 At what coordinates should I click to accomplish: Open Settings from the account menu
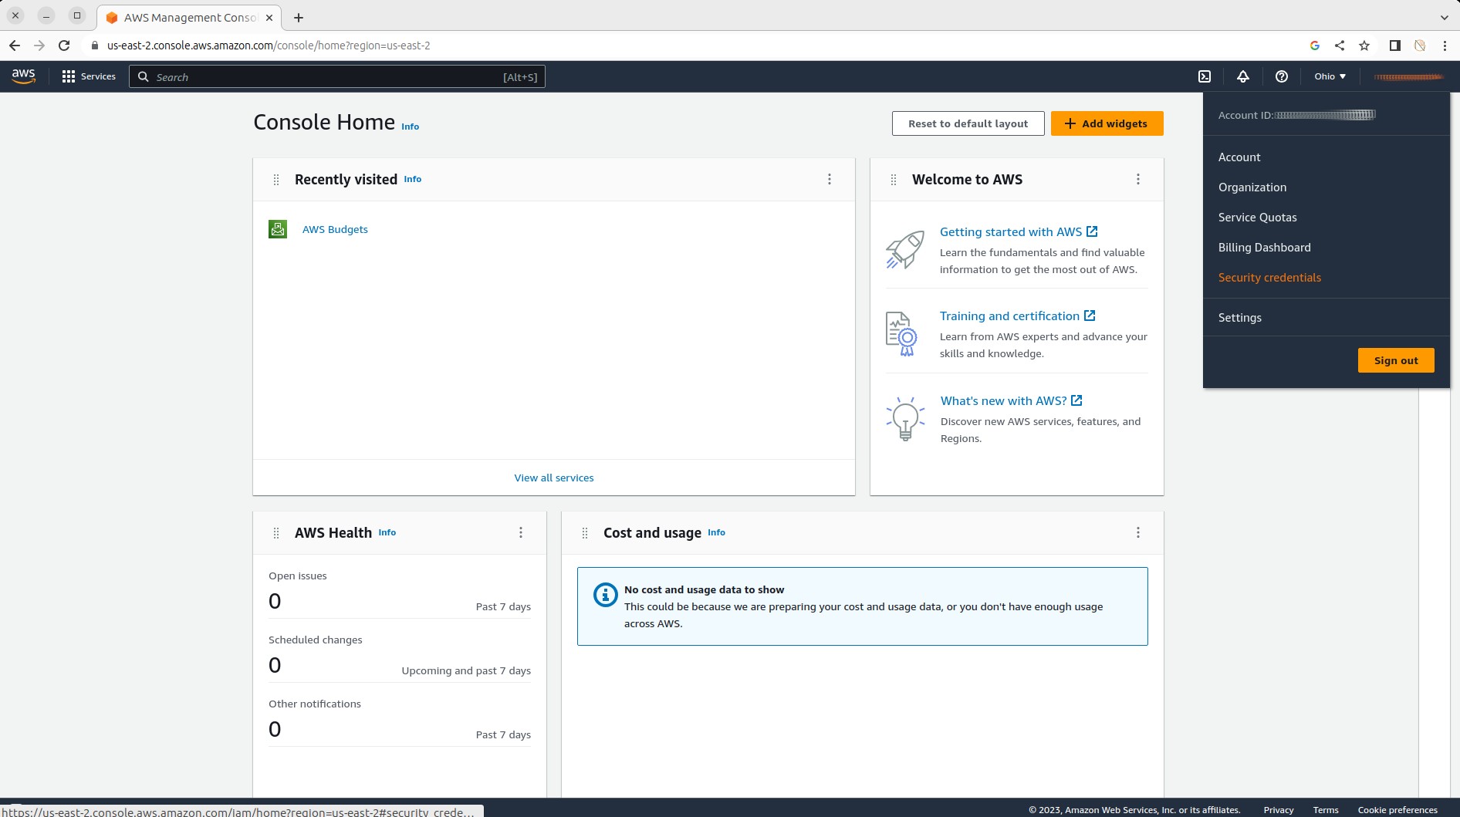pos(1240,318)
